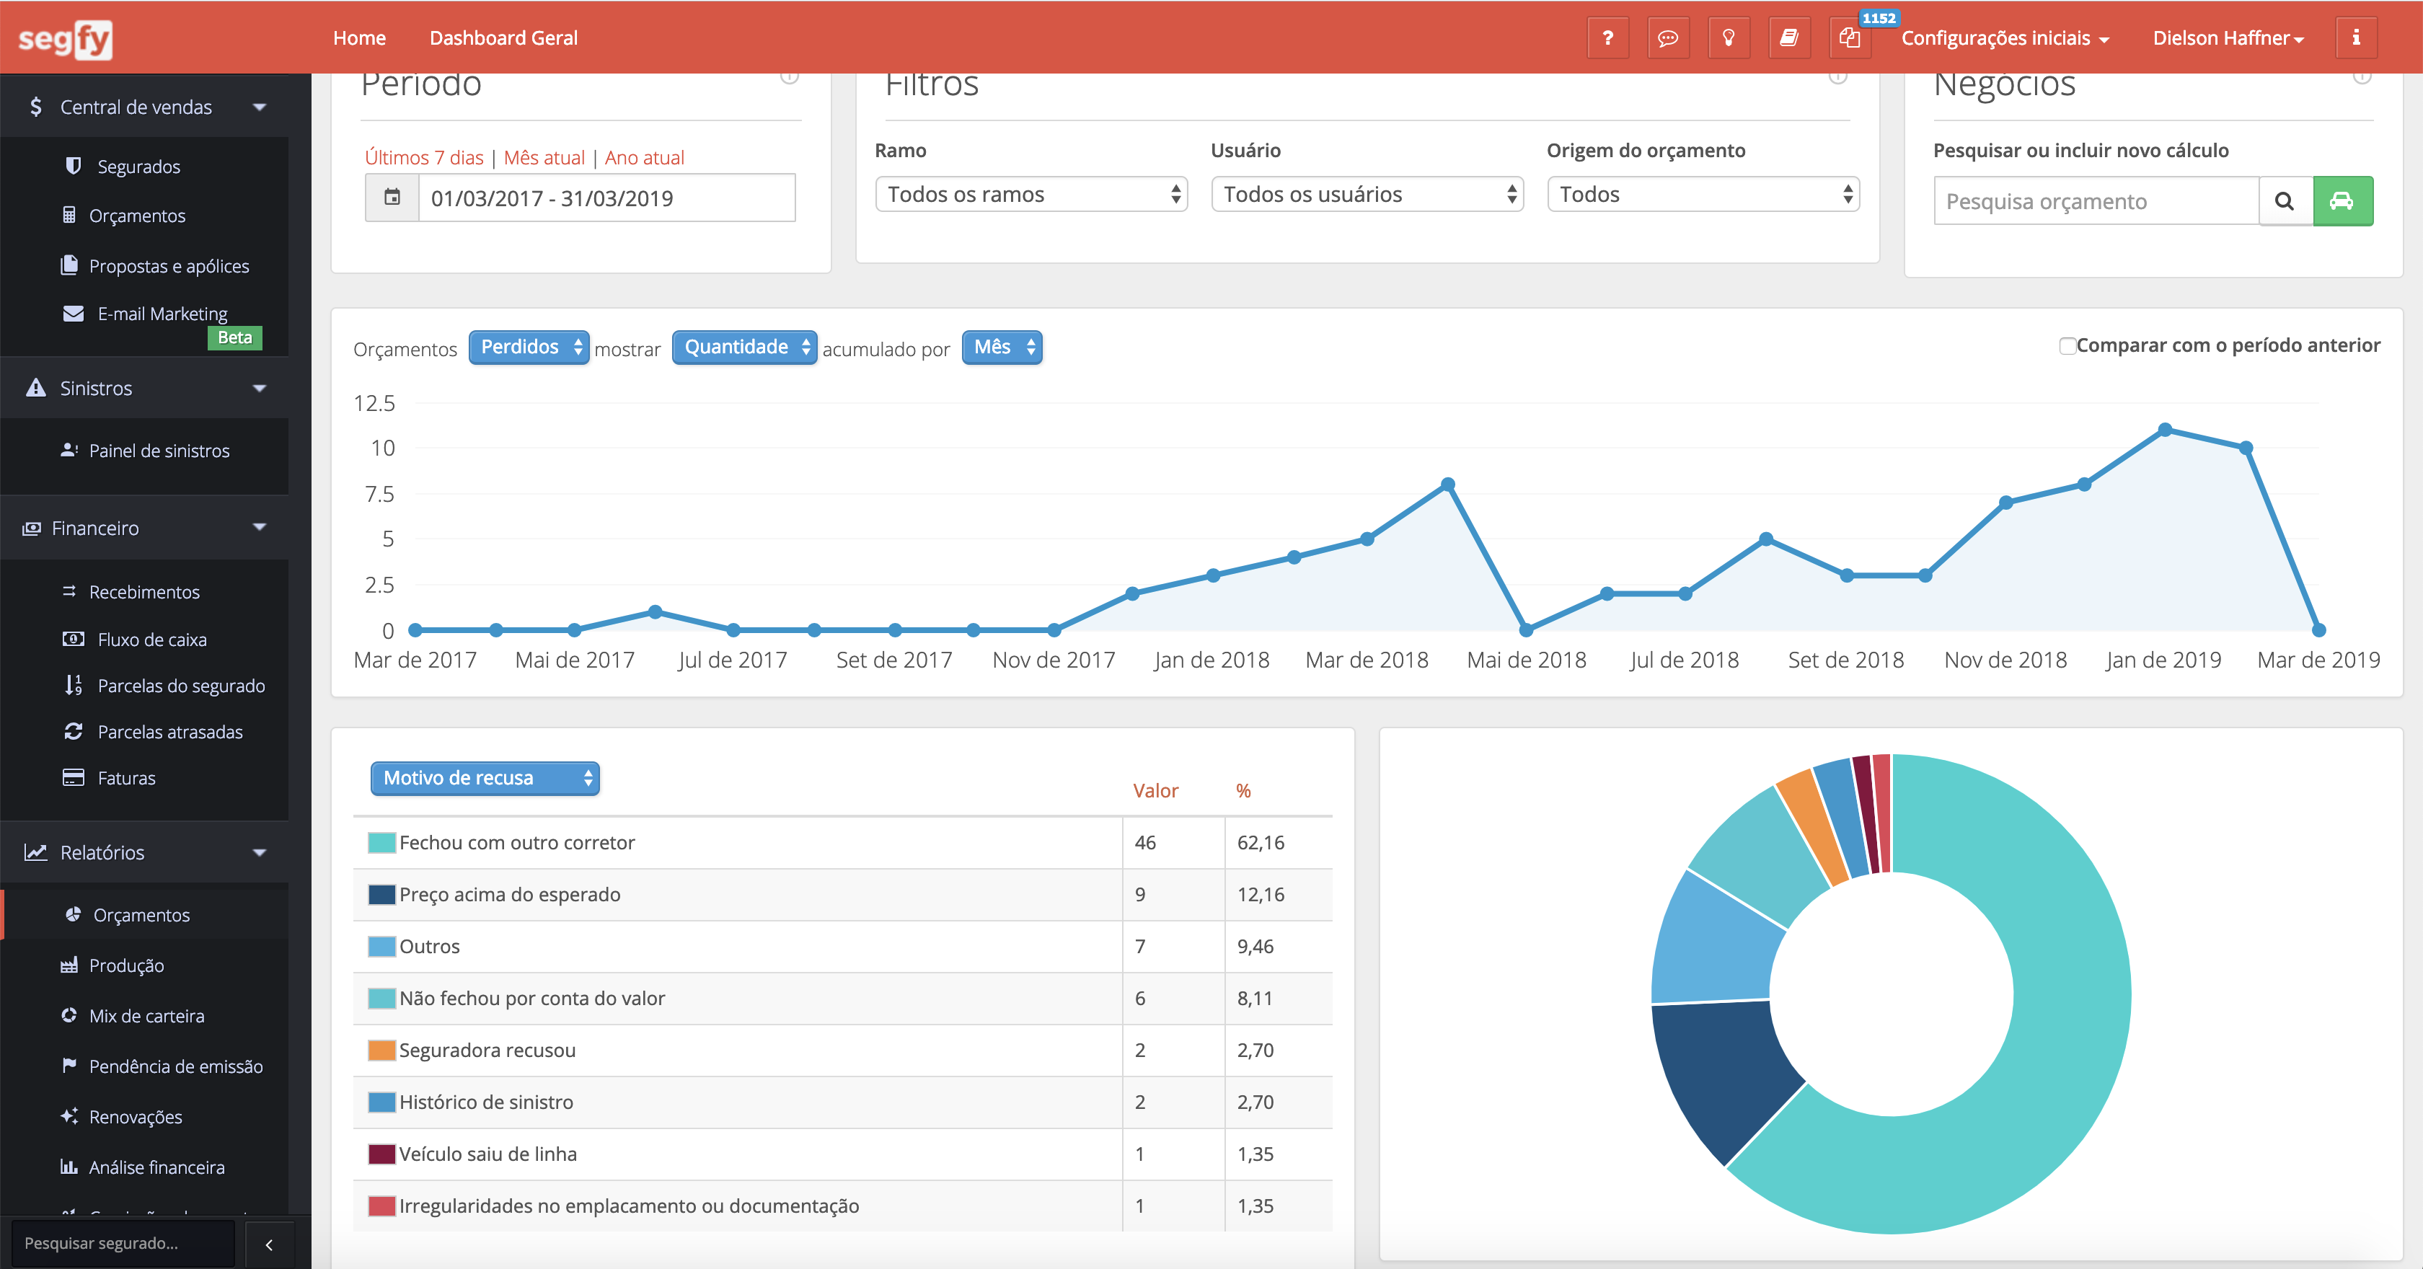The width and height of the screenshot is (2423, 1269).
Task: Click the sparkle icon next to Renovações
Action: click(x=70, y=1115)
